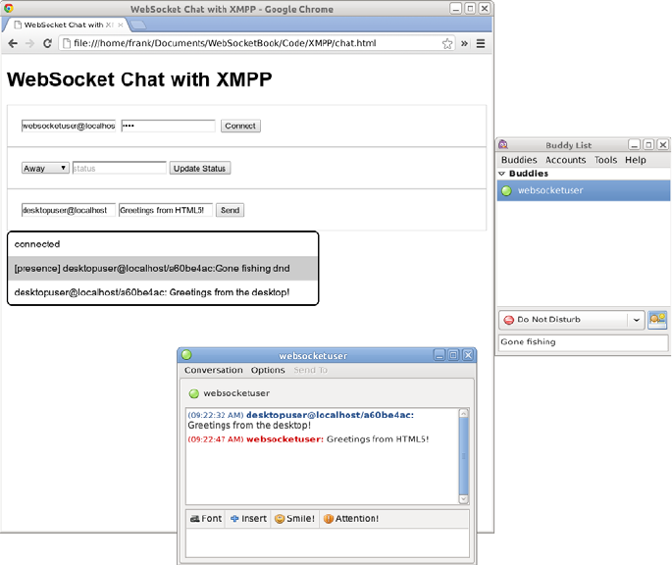Click Chrome logo in browser titlebar
672x565 pixels.
(8, 8)
